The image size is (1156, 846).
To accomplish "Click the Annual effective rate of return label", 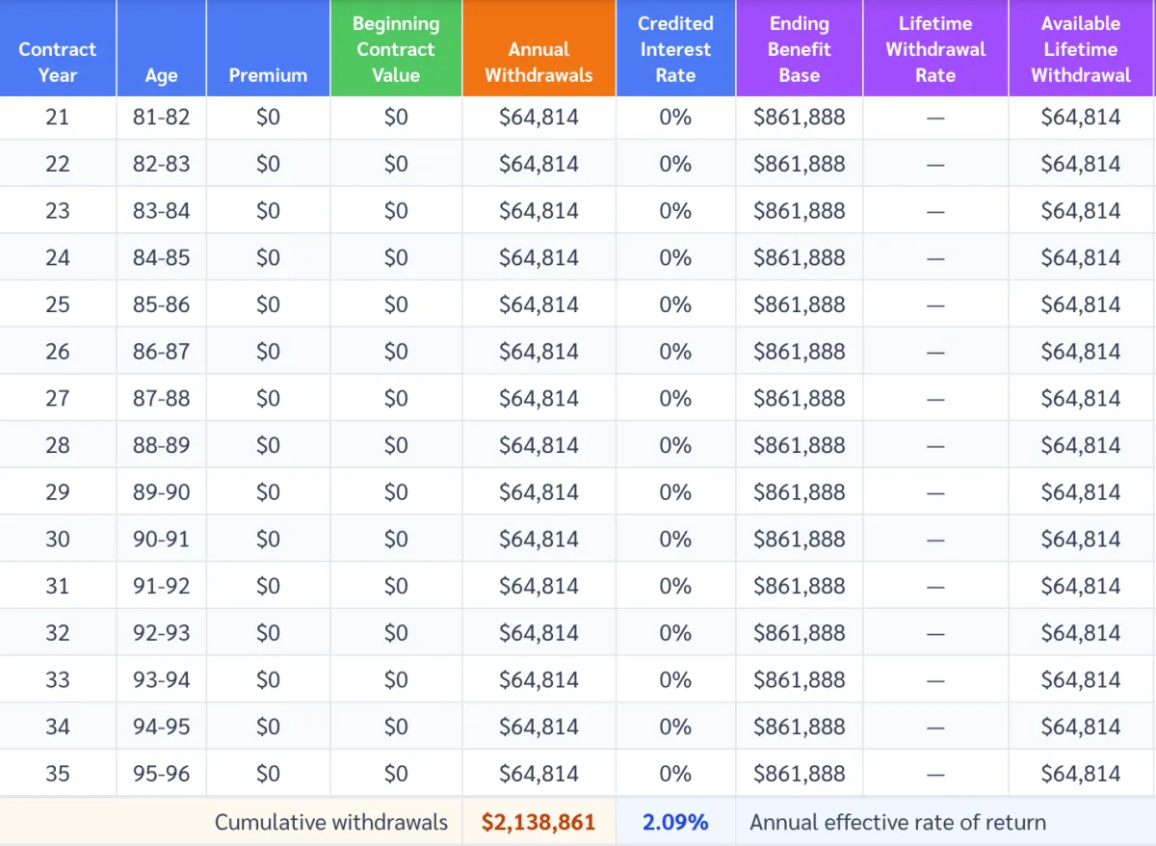I will 898,823.
